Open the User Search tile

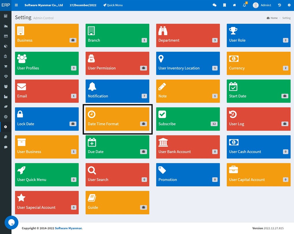[117, 175]
